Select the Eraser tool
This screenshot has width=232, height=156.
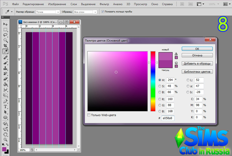5,79
